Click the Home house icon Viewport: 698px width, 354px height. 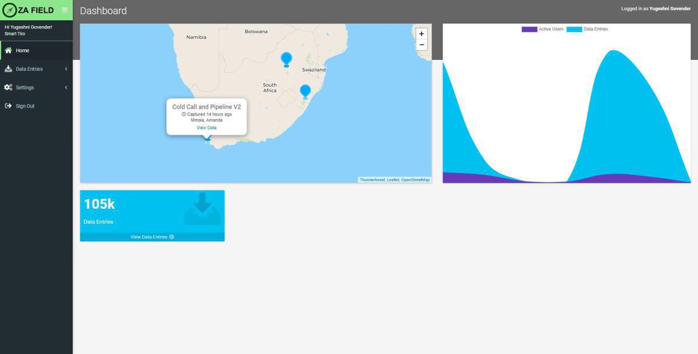tap(8, 51)
